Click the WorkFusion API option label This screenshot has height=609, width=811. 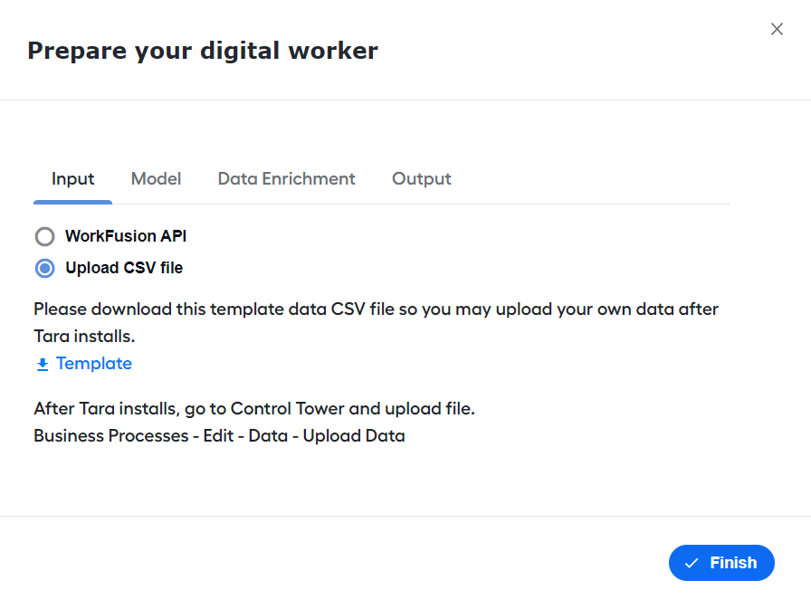pos(126,236)
